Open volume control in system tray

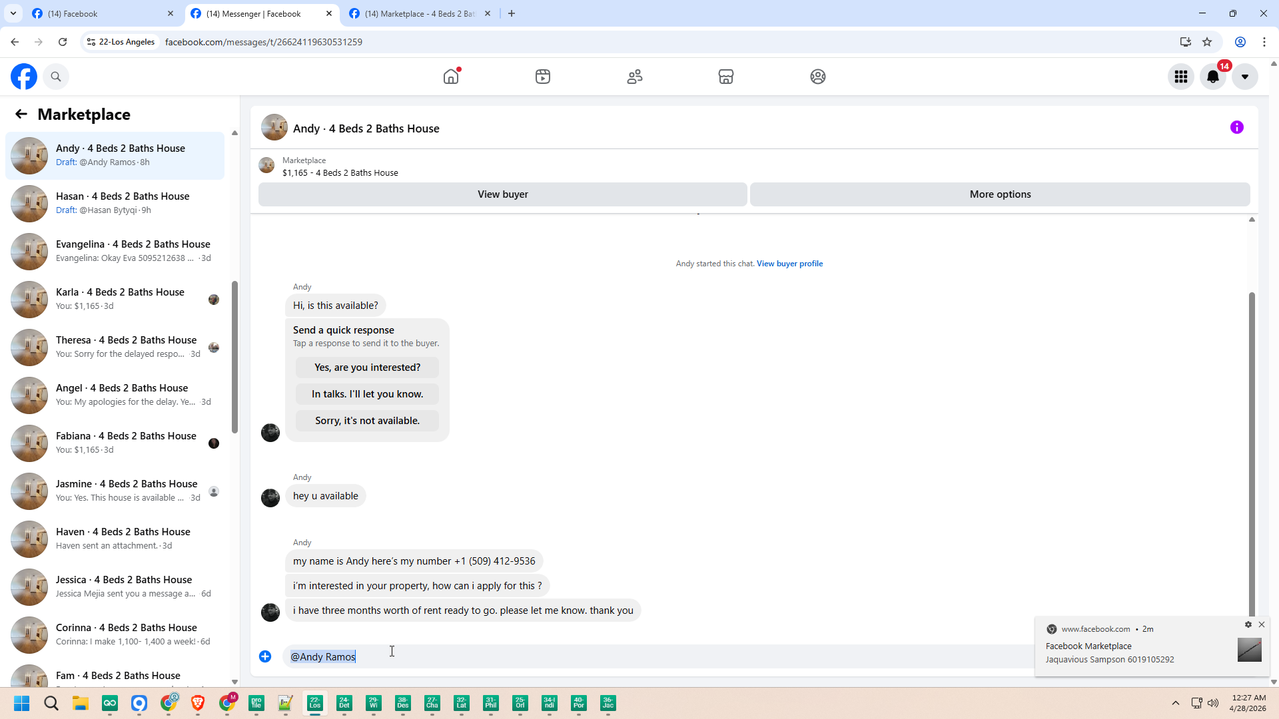click(1213, 703)
